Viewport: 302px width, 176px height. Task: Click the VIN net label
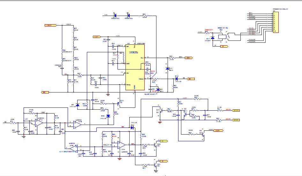point(106,15)
